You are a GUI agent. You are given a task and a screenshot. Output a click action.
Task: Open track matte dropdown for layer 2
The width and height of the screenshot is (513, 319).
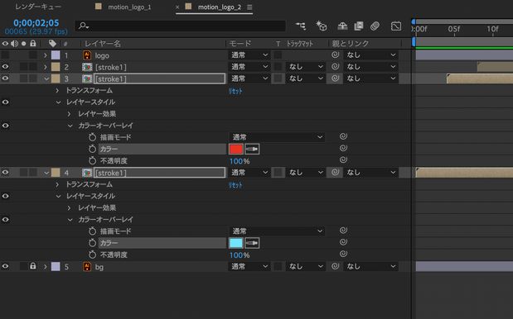click(305, 67)
